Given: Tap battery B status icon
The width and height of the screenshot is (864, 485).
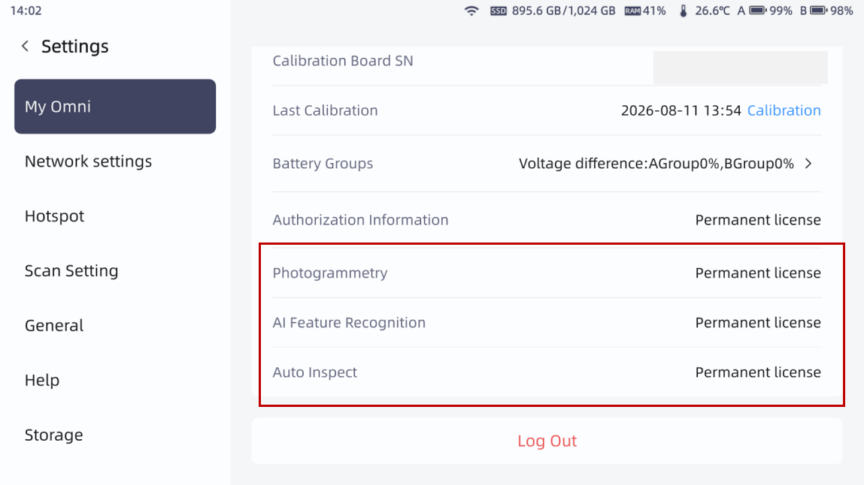Looking at the screenshot, I should click(818, 11).
